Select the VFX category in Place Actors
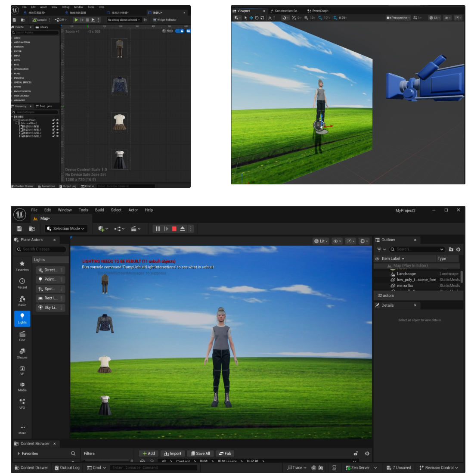This screenshot has width=471, height=473. pos(22,404)
